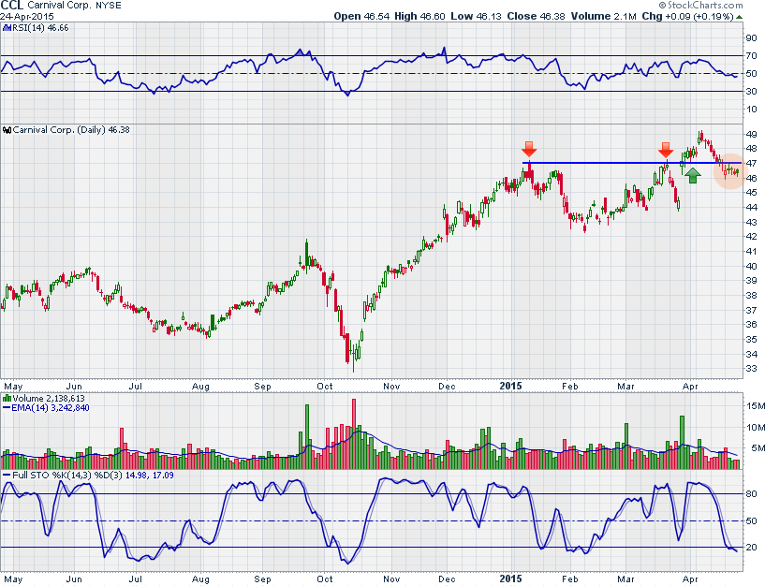Viewport: 765px width, 586px height.
Task: Click the Volume 2,138,613 legend text
Action: tap(49, 399)
